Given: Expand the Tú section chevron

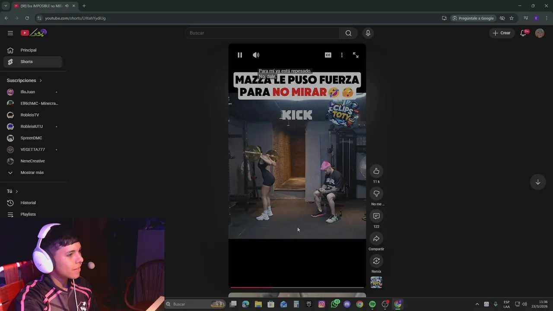Looking at the screenshot, I should tap(17, 191).
